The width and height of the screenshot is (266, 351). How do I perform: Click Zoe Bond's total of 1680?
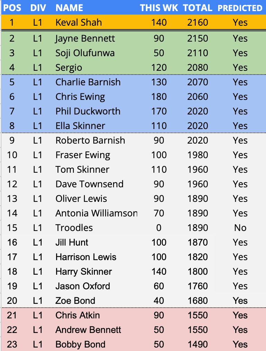click(197, 301)
